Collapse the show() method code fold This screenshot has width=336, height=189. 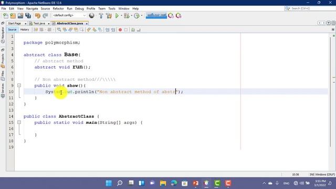(19, 86)
